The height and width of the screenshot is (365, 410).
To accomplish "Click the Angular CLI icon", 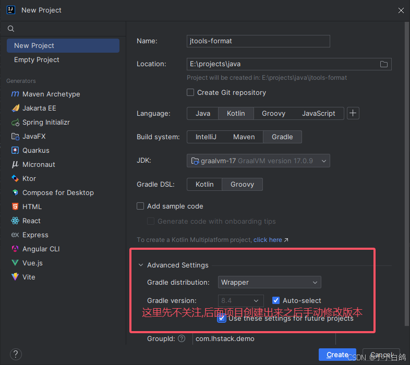I will point(15,249).
